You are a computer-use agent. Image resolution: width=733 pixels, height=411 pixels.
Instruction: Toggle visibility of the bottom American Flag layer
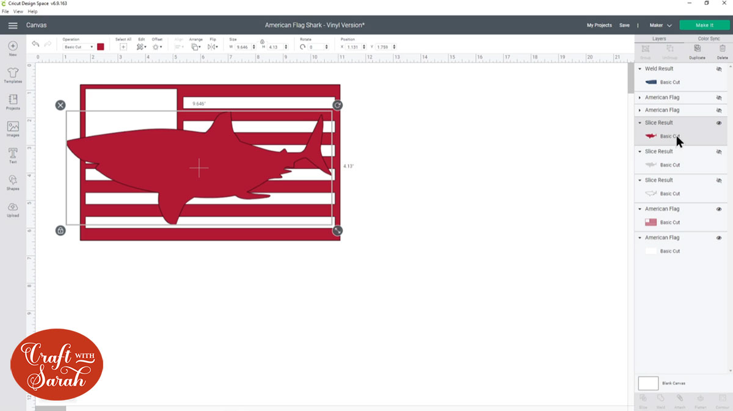[x=720, y=238]
